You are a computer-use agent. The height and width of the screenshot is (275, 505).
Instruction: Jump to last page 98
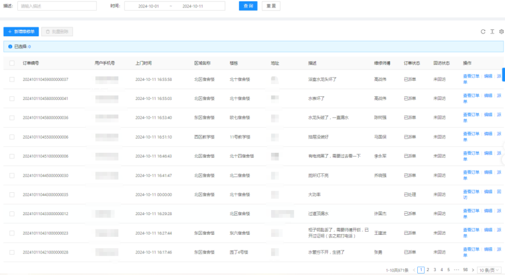[x=466, y=269]
